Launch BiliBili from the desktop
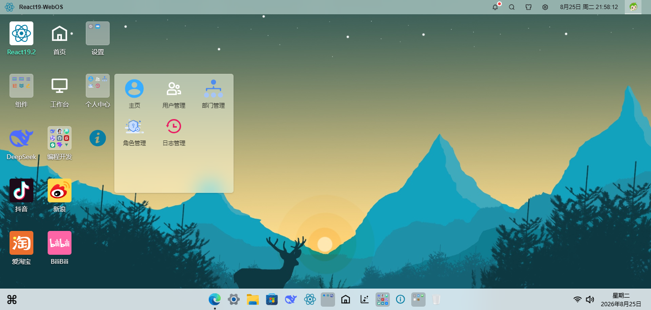 60,243
